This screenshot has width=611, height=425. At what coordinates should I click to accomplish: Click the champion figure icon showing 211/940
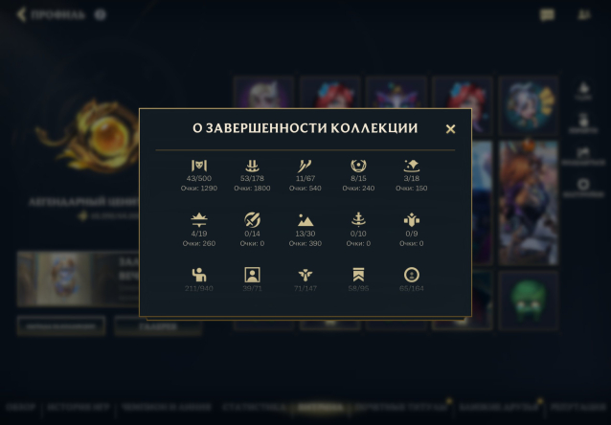pyautogui.click(x=199, y=275)
